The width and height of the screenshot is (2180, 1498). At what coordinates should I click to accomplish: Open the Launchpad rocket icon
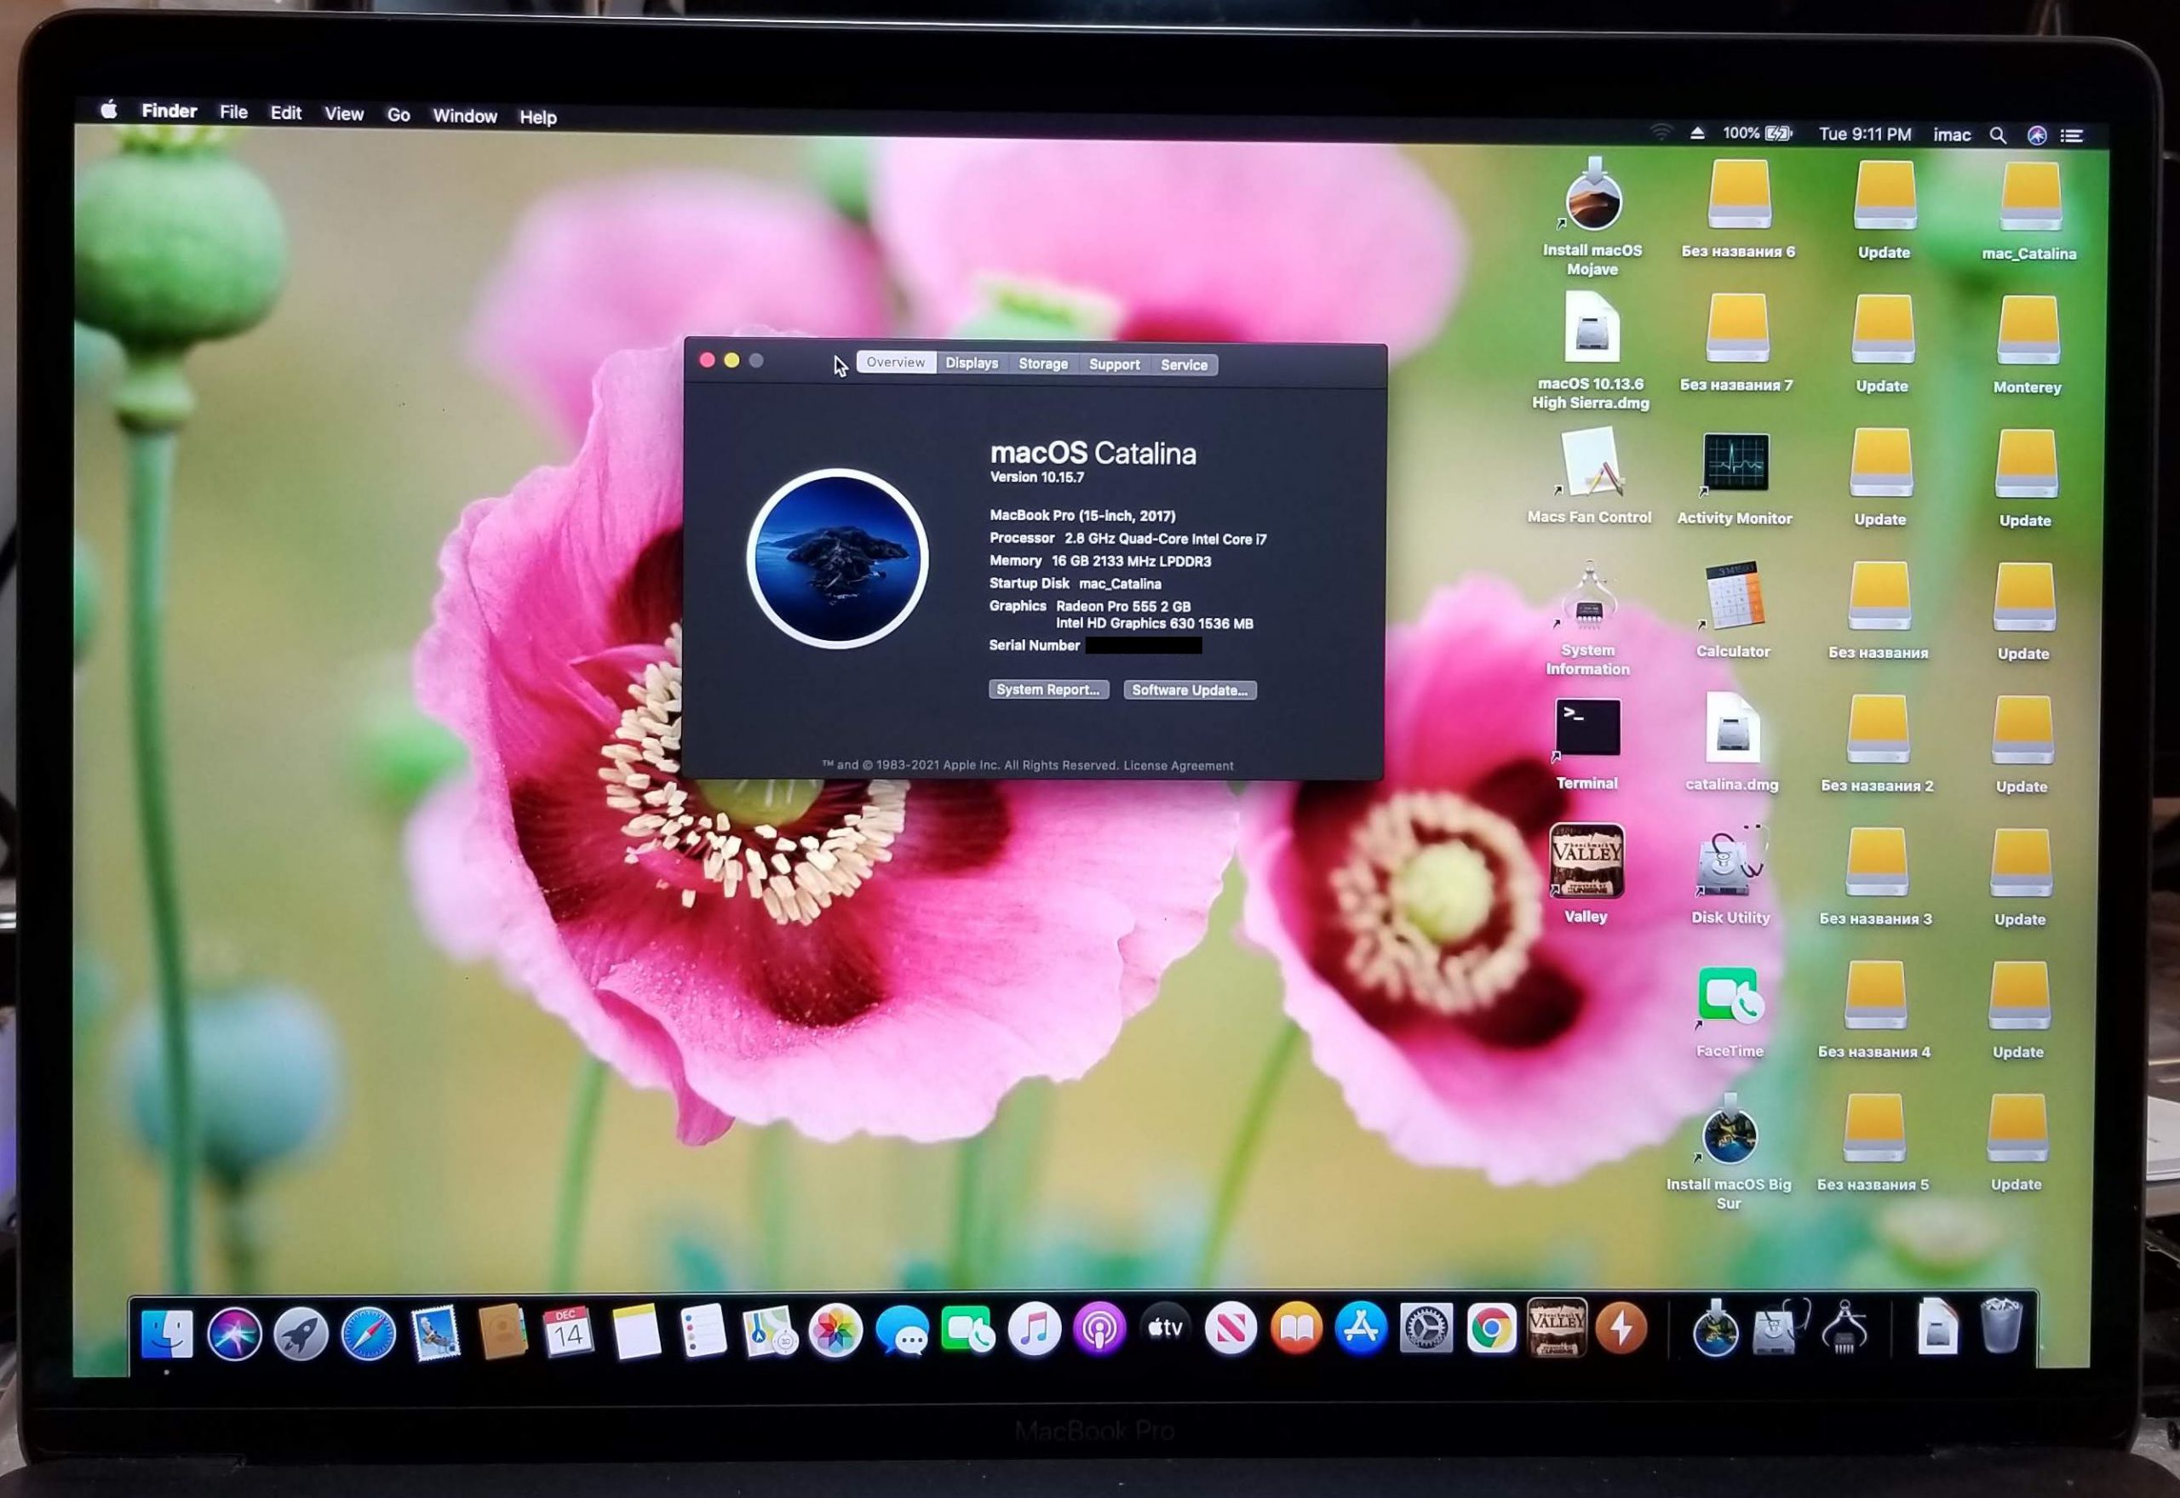click(301, 1333)
